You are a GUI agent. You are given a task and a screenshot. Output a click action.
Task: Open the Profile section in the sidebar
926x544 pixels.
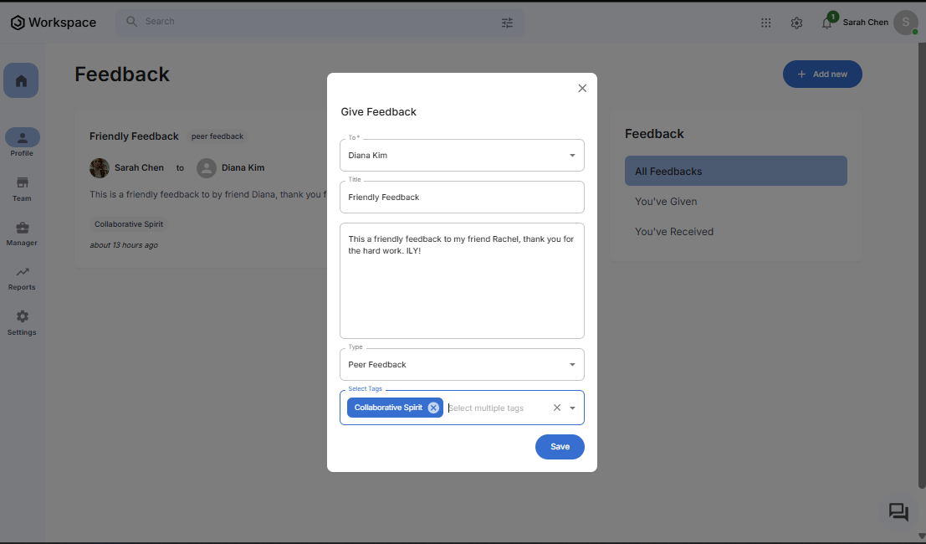(x=22, y=139)
